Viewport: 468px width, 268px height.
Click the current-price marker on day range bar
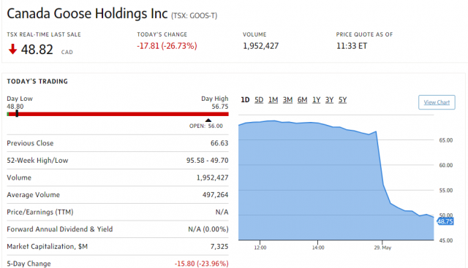tap(17, 114)
